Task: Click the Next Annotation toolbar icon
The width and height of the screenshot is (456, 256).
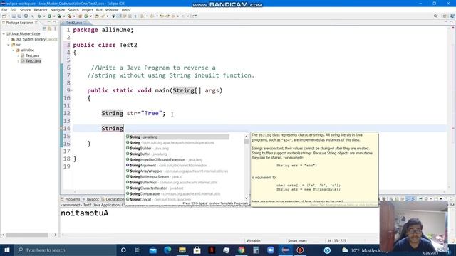Action: tap(142, 16)
